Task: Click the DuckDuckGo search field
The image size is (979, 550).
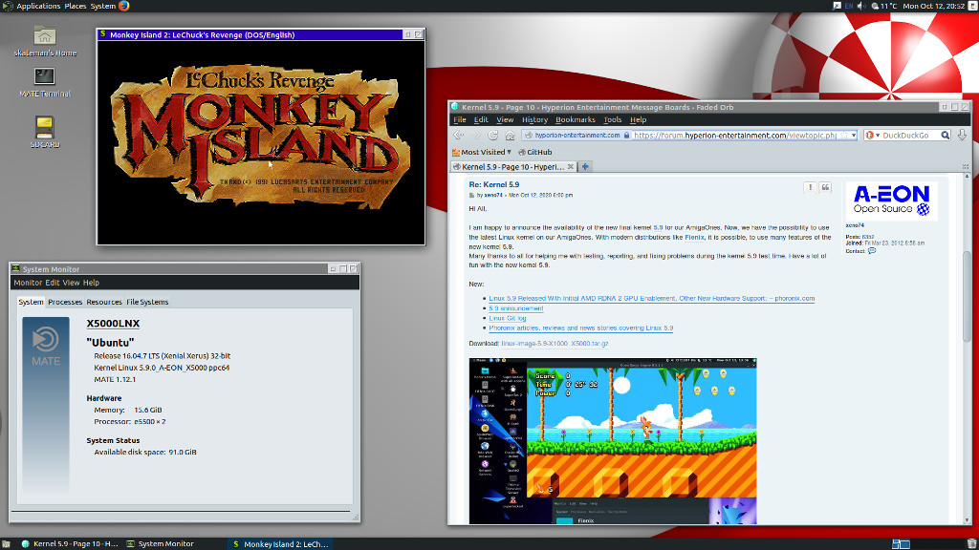Action: (908, 136)
